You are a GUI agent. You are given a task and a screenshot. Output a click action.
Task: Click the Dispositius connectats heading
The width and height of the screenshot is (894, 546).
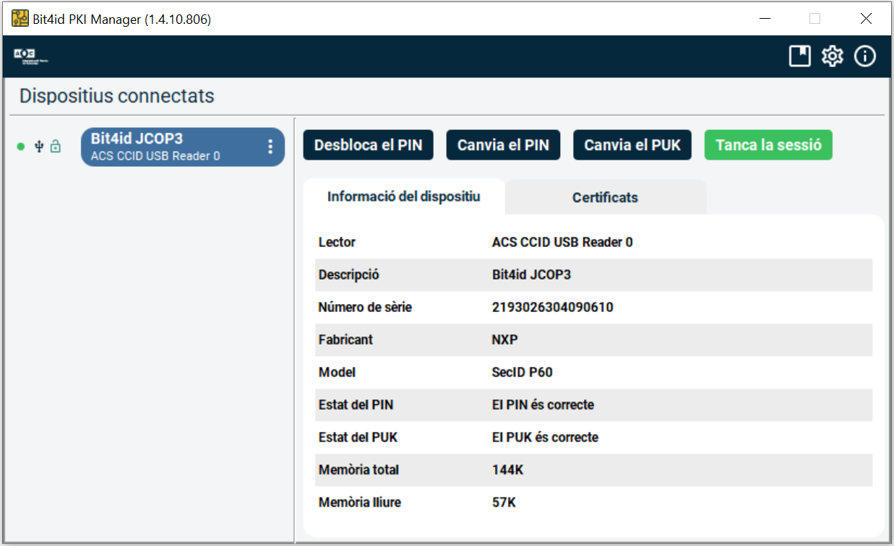[x=117, y=96]
